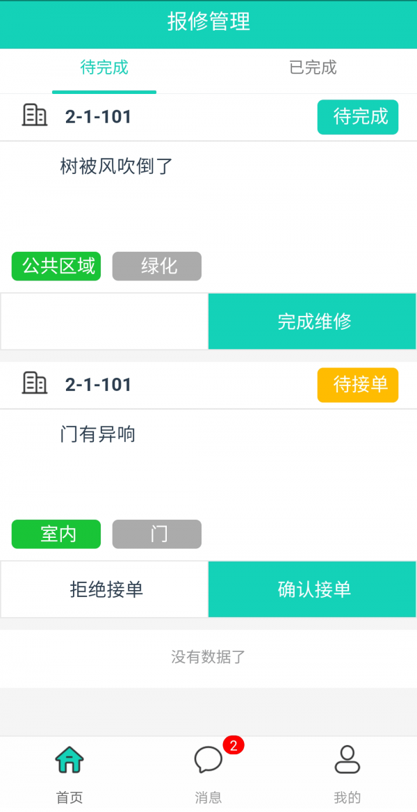
Task: Tap the 没有数据了 message text
Action: coord(208,655)
